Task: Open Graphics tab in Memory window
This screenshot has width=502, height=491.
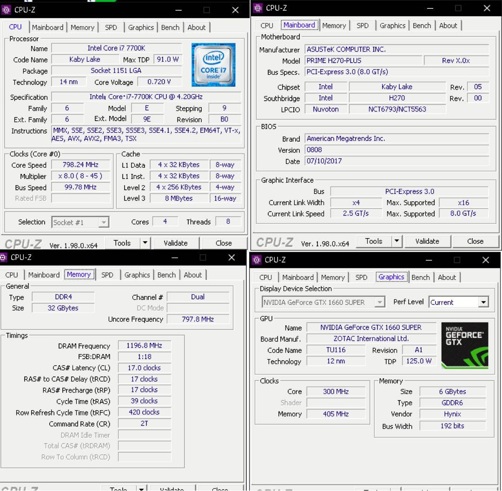Action: pyautogui.click(x=137, y=275)
